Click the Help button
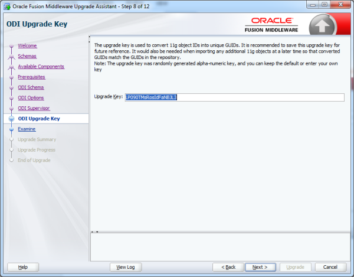The image size is (354, 277). pyautogui.click(x=23, y=267)
